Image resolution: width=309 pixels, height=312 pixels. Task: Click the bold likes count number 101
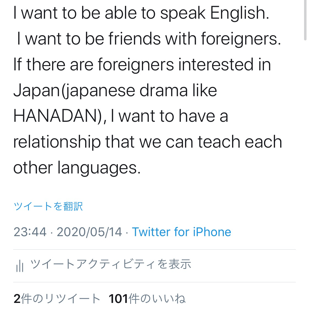pyautogui.click(x=118, y=299)
